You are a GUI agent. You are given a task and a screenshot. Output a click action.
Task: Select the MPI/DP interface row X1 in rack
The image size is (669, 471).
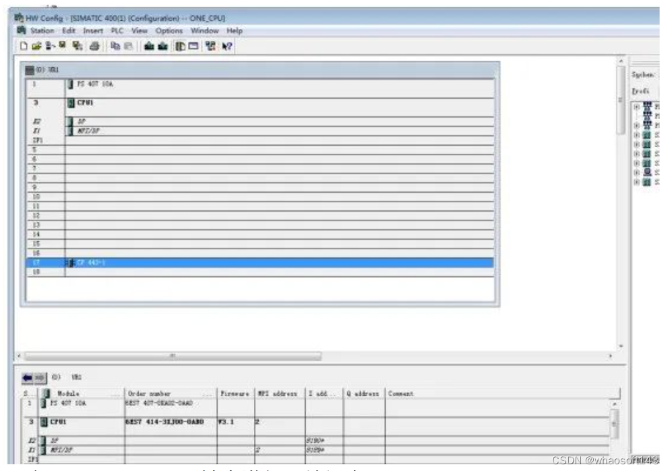click(260, 131)
